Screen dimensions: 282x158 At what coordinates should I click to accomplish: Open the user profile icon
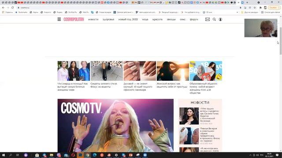pyautogui.click(x=220, y=19)
